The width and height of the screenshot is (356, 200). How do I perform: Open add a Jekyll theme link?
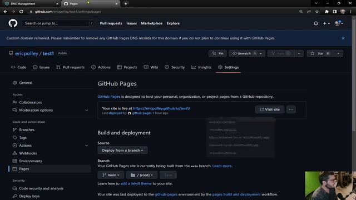(x=136, y=183)
